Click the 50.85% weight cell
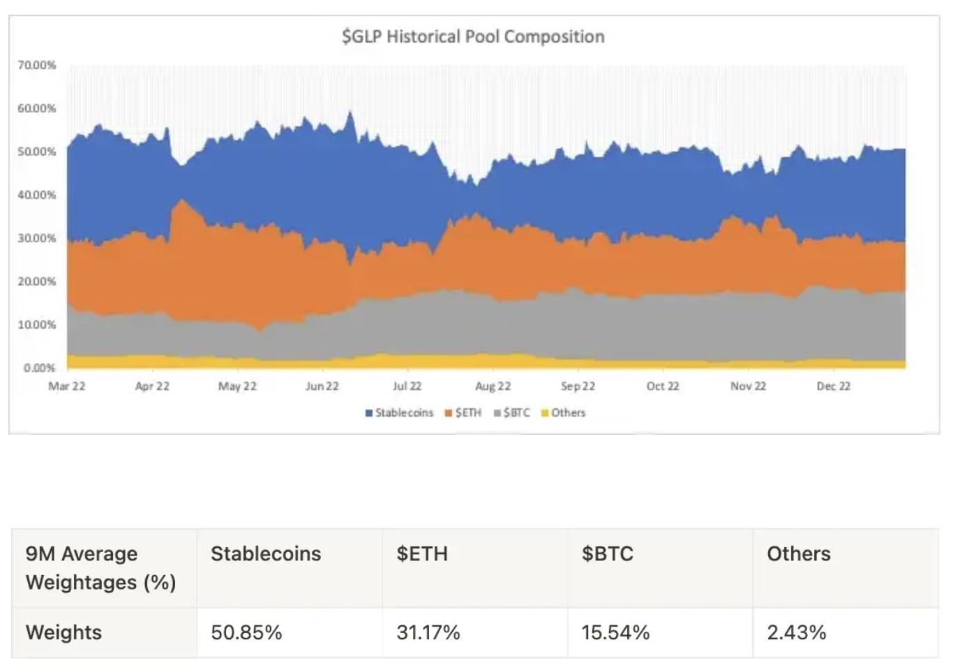 [246, 633]
